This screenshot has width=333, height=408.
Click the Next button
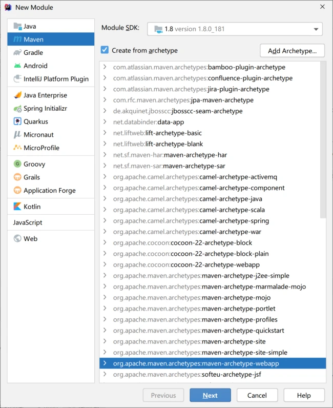tap(210, 396)
